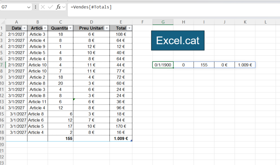Open the Preu Unitari filter dropdown
The height and width of the screenshot is (165, 280).
107,28
